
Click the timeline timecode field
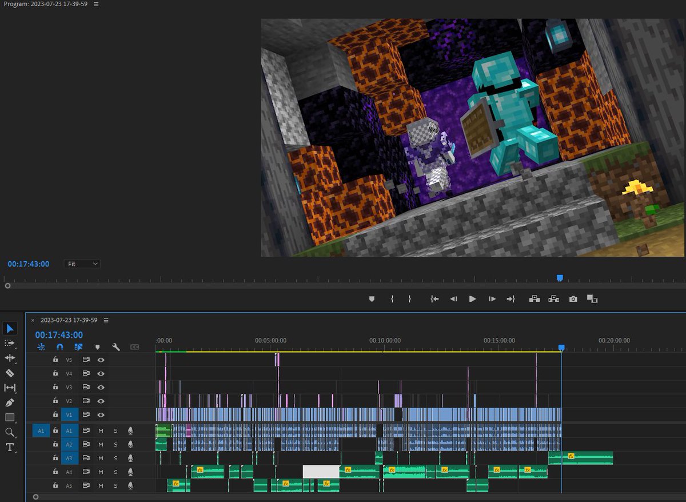pyautogui.click(x=59, y=335)
